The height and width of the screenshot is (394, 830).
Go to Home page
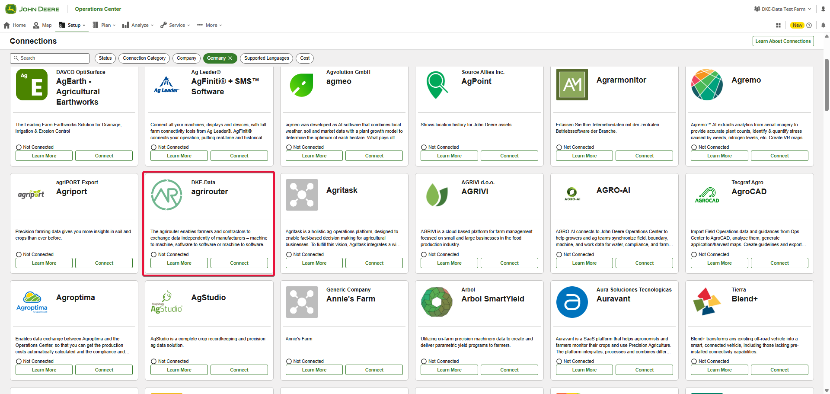point(15,25)
